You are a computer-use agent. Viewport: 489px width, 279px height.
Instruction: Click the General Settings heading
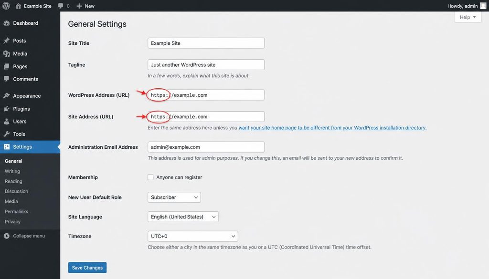coord(97,24)
